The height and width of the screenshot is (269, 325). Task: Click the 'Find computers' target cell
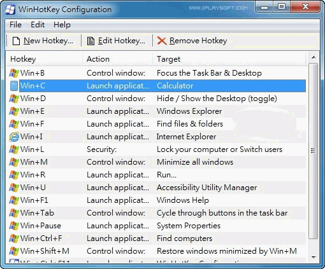(184, 238)
